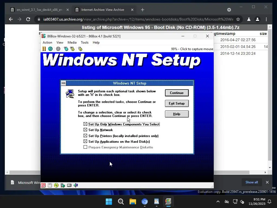Viewport: 277px width, 208px height.
Task: Open the Setup dialog system menu box
Action: pos(64,83)
